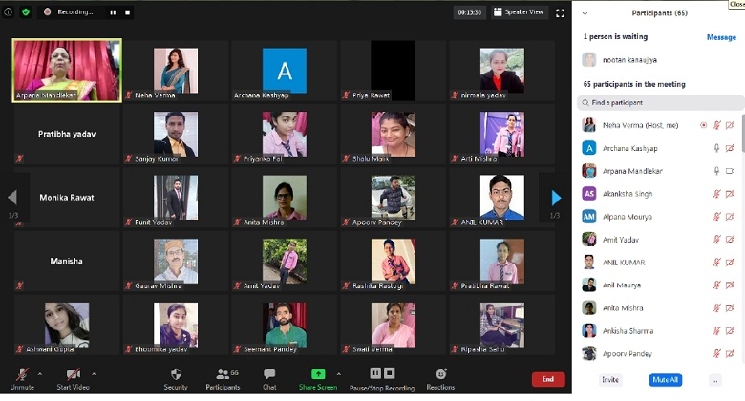The height and width of the screenshot is (401, 745).
Task: Expand video options arrow beside Start Video
Action: [x=93, y=372]
